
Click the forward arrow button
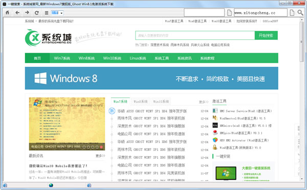click(x=27, y=13)
